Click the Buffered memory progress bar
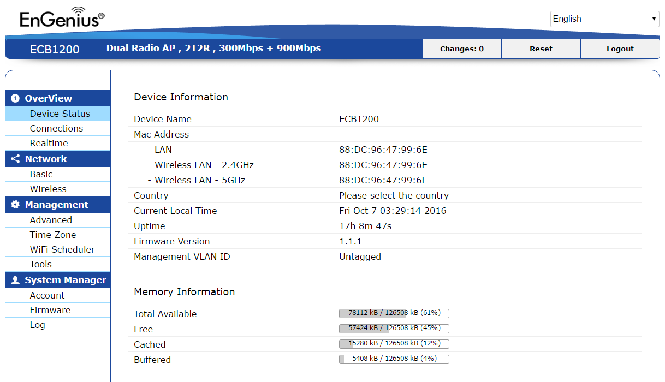Viewport: 665px width, 382px height. click(394, 359)
